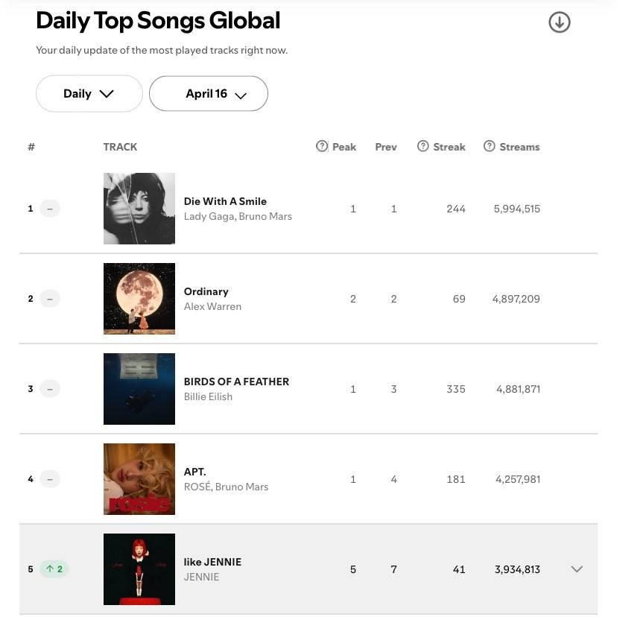Image resolution: width=617 pixels, height=617 pixels.
Task: Click the Prev column header
Action: tap(386, 147)
